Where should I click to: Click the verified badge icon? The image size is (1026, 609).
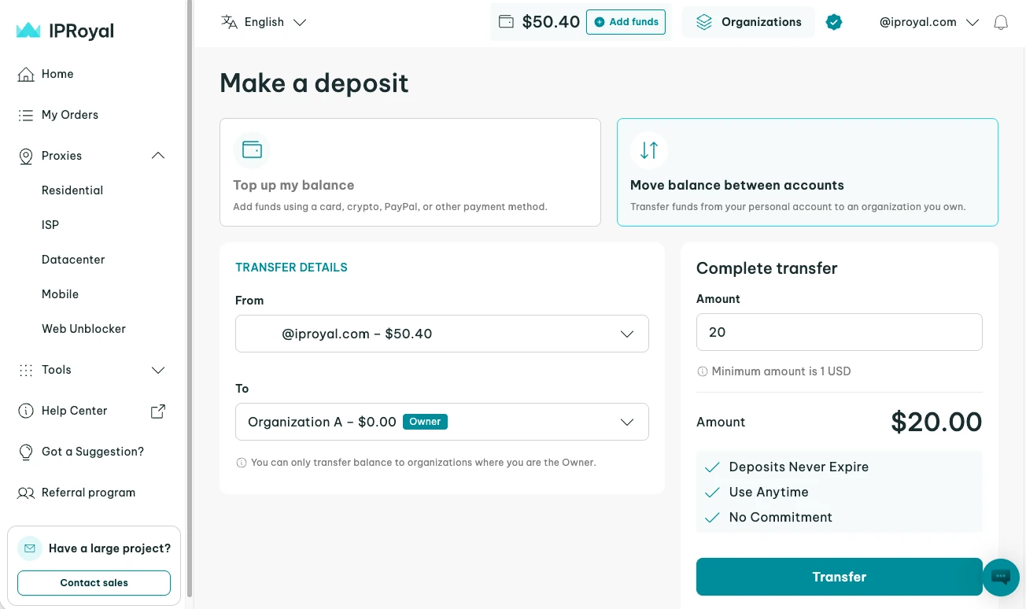point(834,22)
